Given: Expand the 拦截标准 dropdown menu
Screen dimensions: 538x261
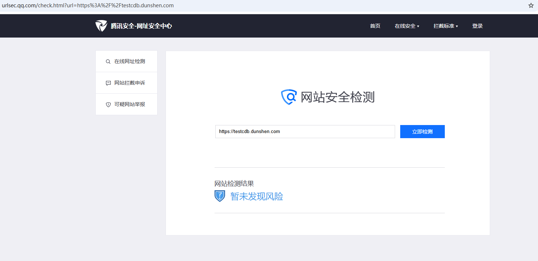Looking at the screenshot, I should (x=446, y=26).
